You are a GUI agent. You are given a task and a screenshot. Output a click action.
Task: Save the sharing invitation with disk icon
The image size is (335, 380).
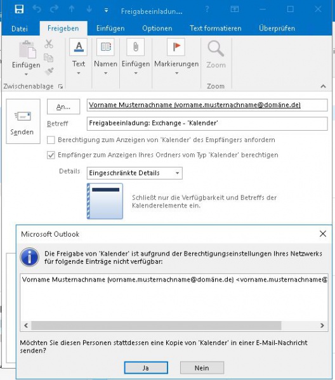(x=19, y=10)
